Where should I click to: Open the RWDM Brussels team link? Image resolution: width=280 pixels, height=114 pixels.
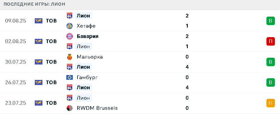coord(97,108)
